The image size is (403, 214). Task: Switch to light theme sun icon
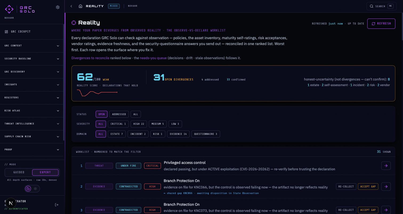[x=35, y=189]
